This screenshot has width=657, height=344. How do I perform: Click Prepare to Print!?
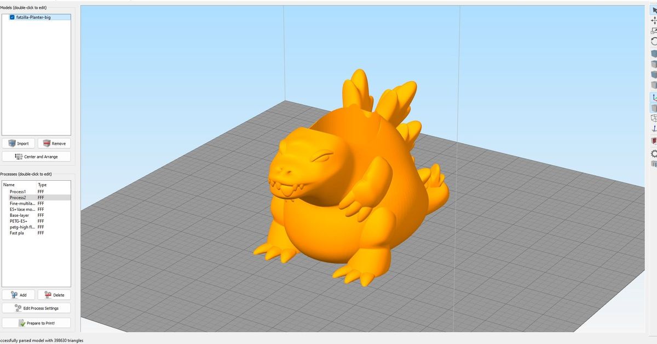coord(36,322)
